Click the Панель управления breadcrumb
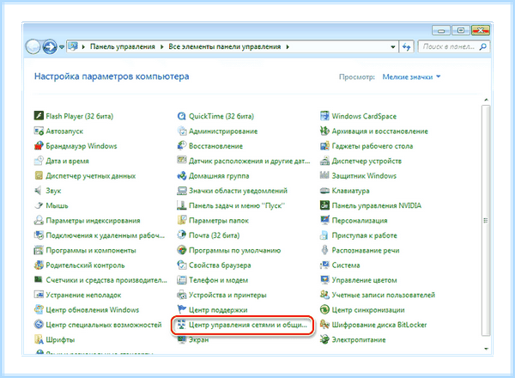Screen dimensions: 515x378 tap(123, 46)
